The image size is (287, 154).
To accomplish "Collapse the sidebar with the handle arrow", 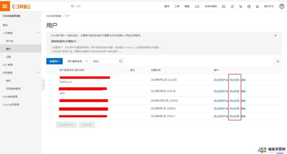I will pos(43,85).
